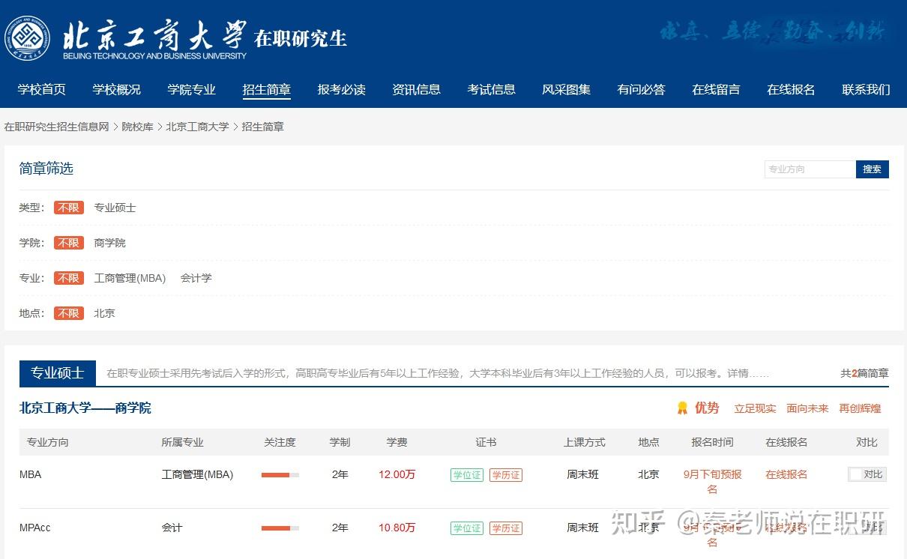Viewport: 907px width, 559px height.
Task: Select 不限 in 专业 filter row
Action: 69,278
